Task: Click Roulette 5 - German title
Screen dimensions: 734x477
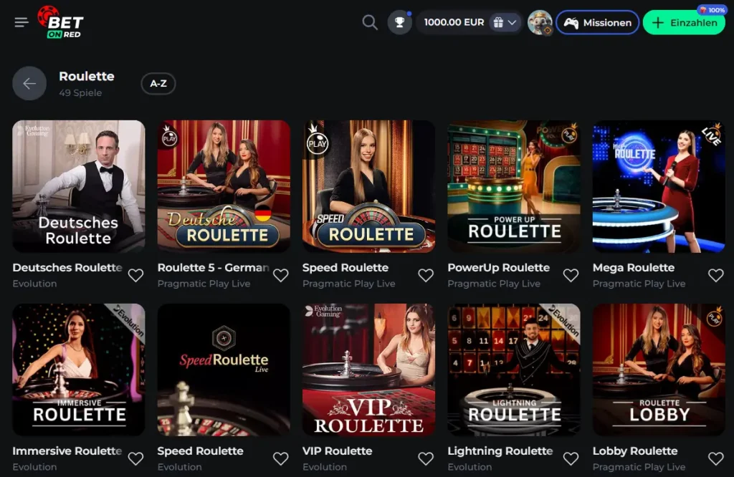Action: pyautogui.click(x=213, y=267)
